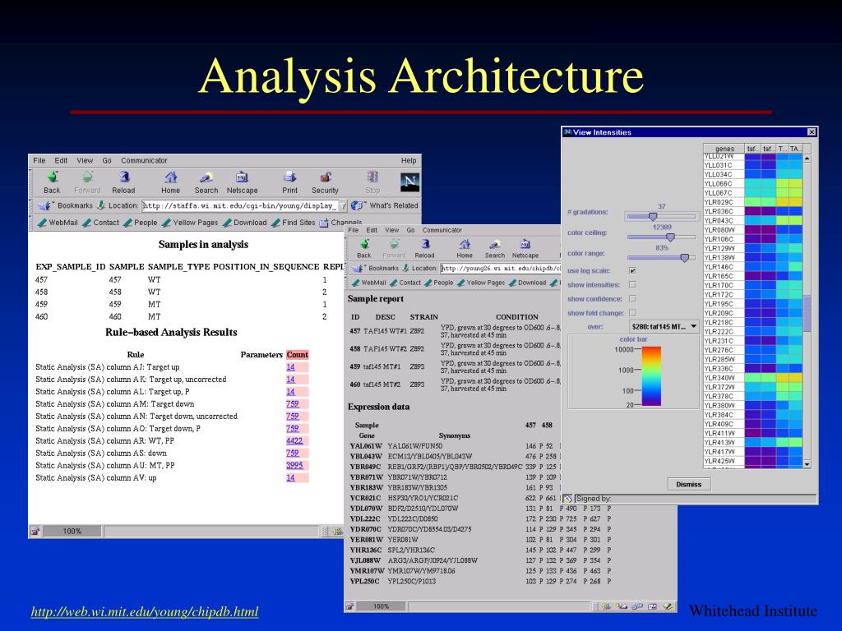Click Back in the Samples in analysis window
The image size is (842, 631).
tap(52, 182)
